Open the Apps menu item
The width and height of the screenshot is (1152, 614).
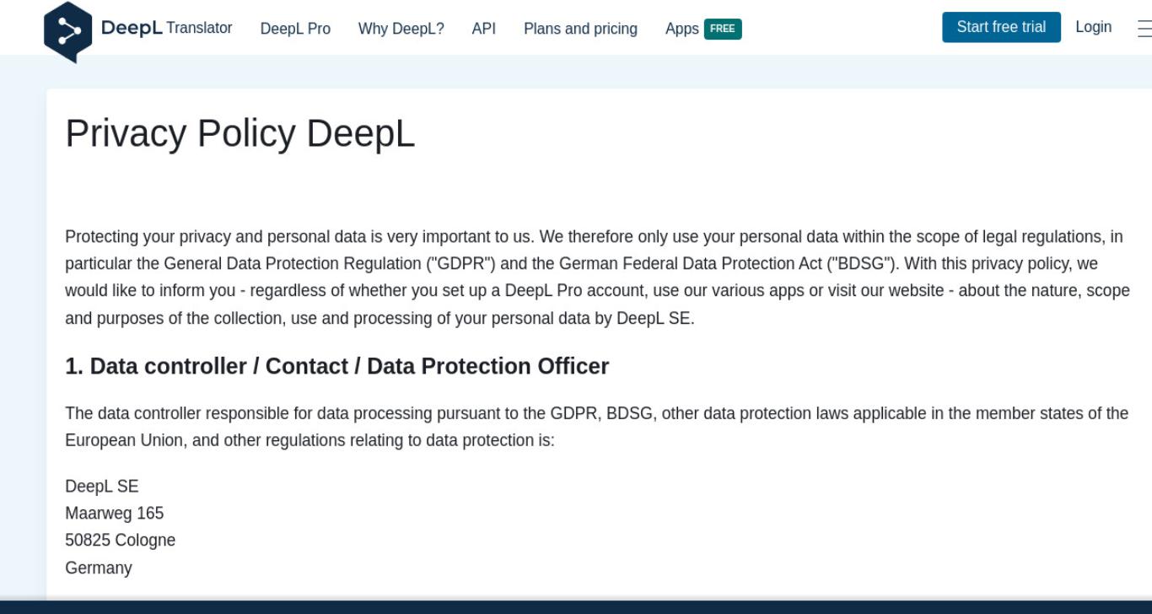(x=681, y=29)
